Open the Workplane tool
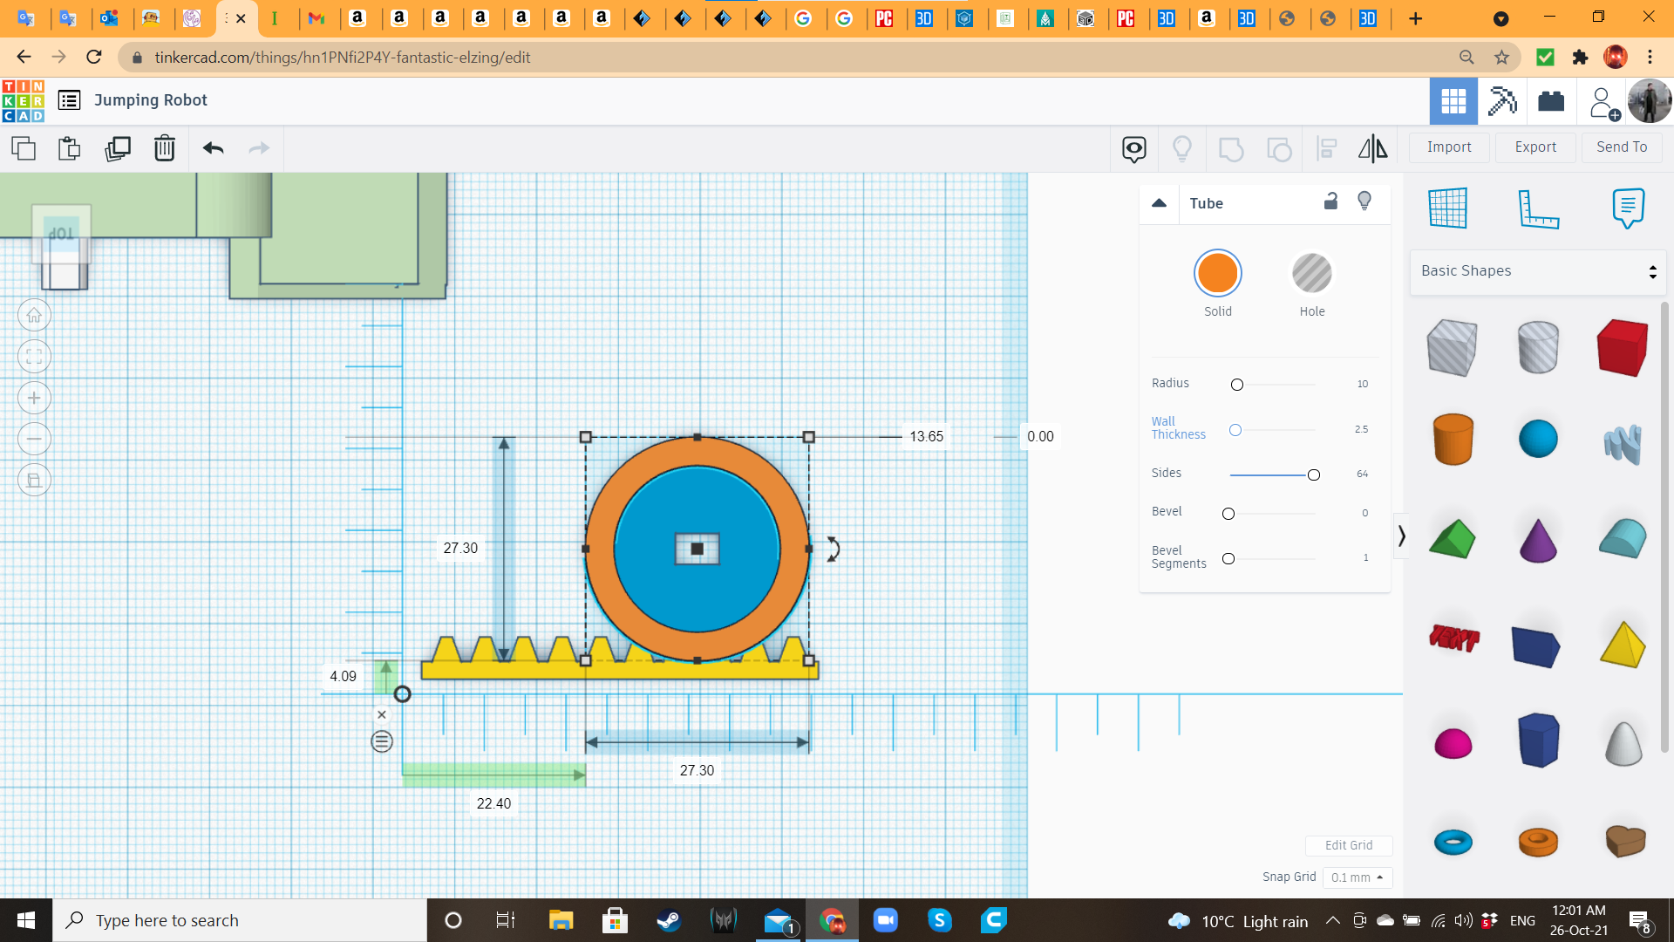The height and width of the screenshot is (942, 1674). 1447,209
